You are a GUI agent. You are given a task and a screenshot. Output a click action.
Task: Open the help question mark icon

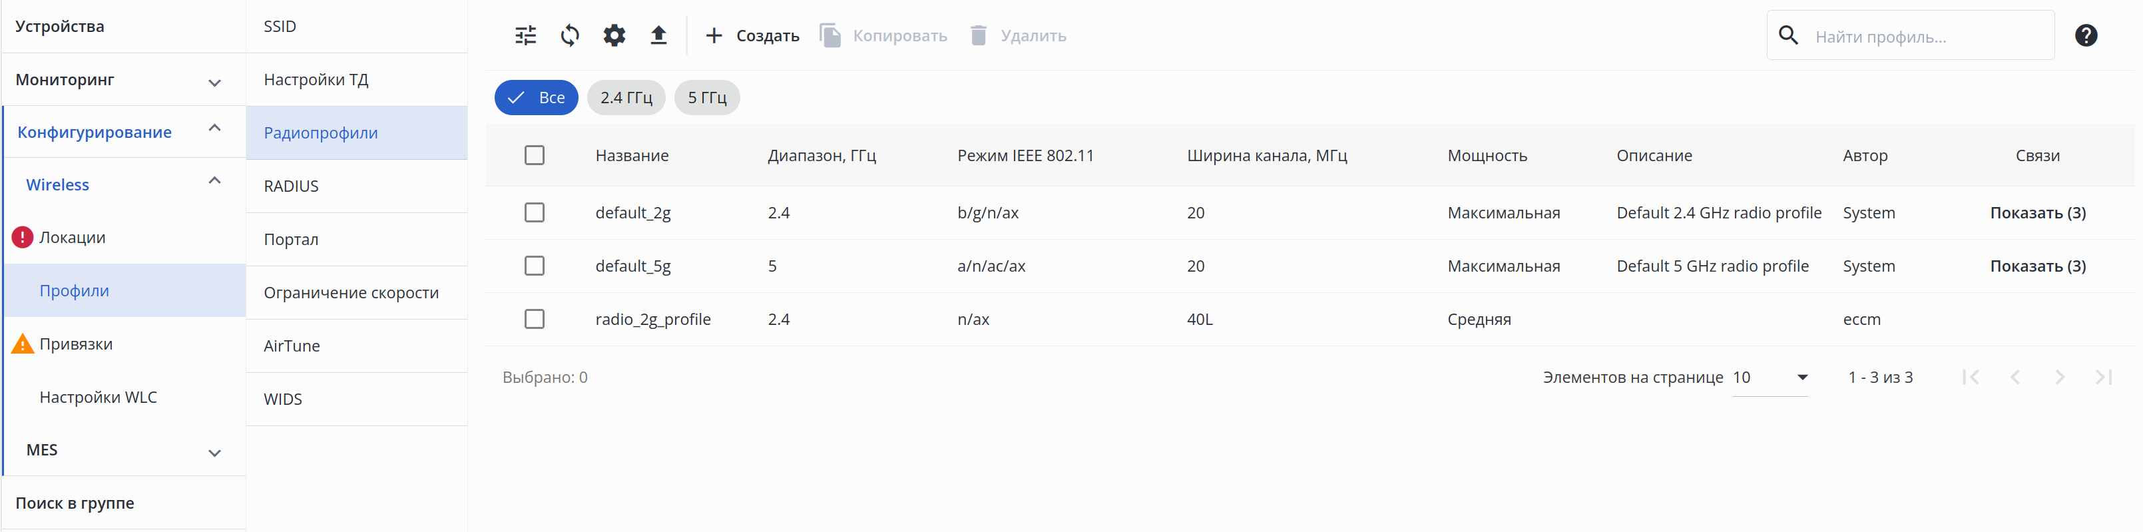[x=2086, y=36]
